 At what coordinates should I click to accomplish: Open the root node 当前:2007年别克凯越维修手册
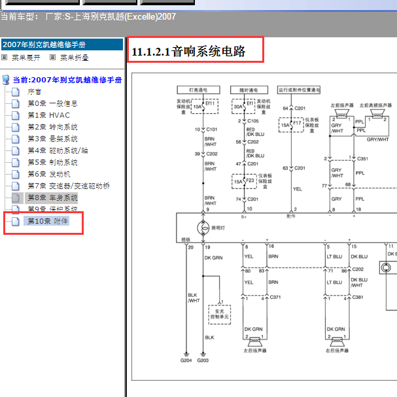tap(67, 80)
